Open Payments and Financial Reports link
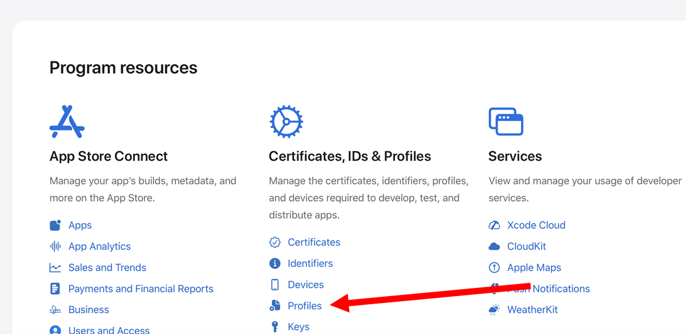The image size is (686, 334). (x=141, y=288)
